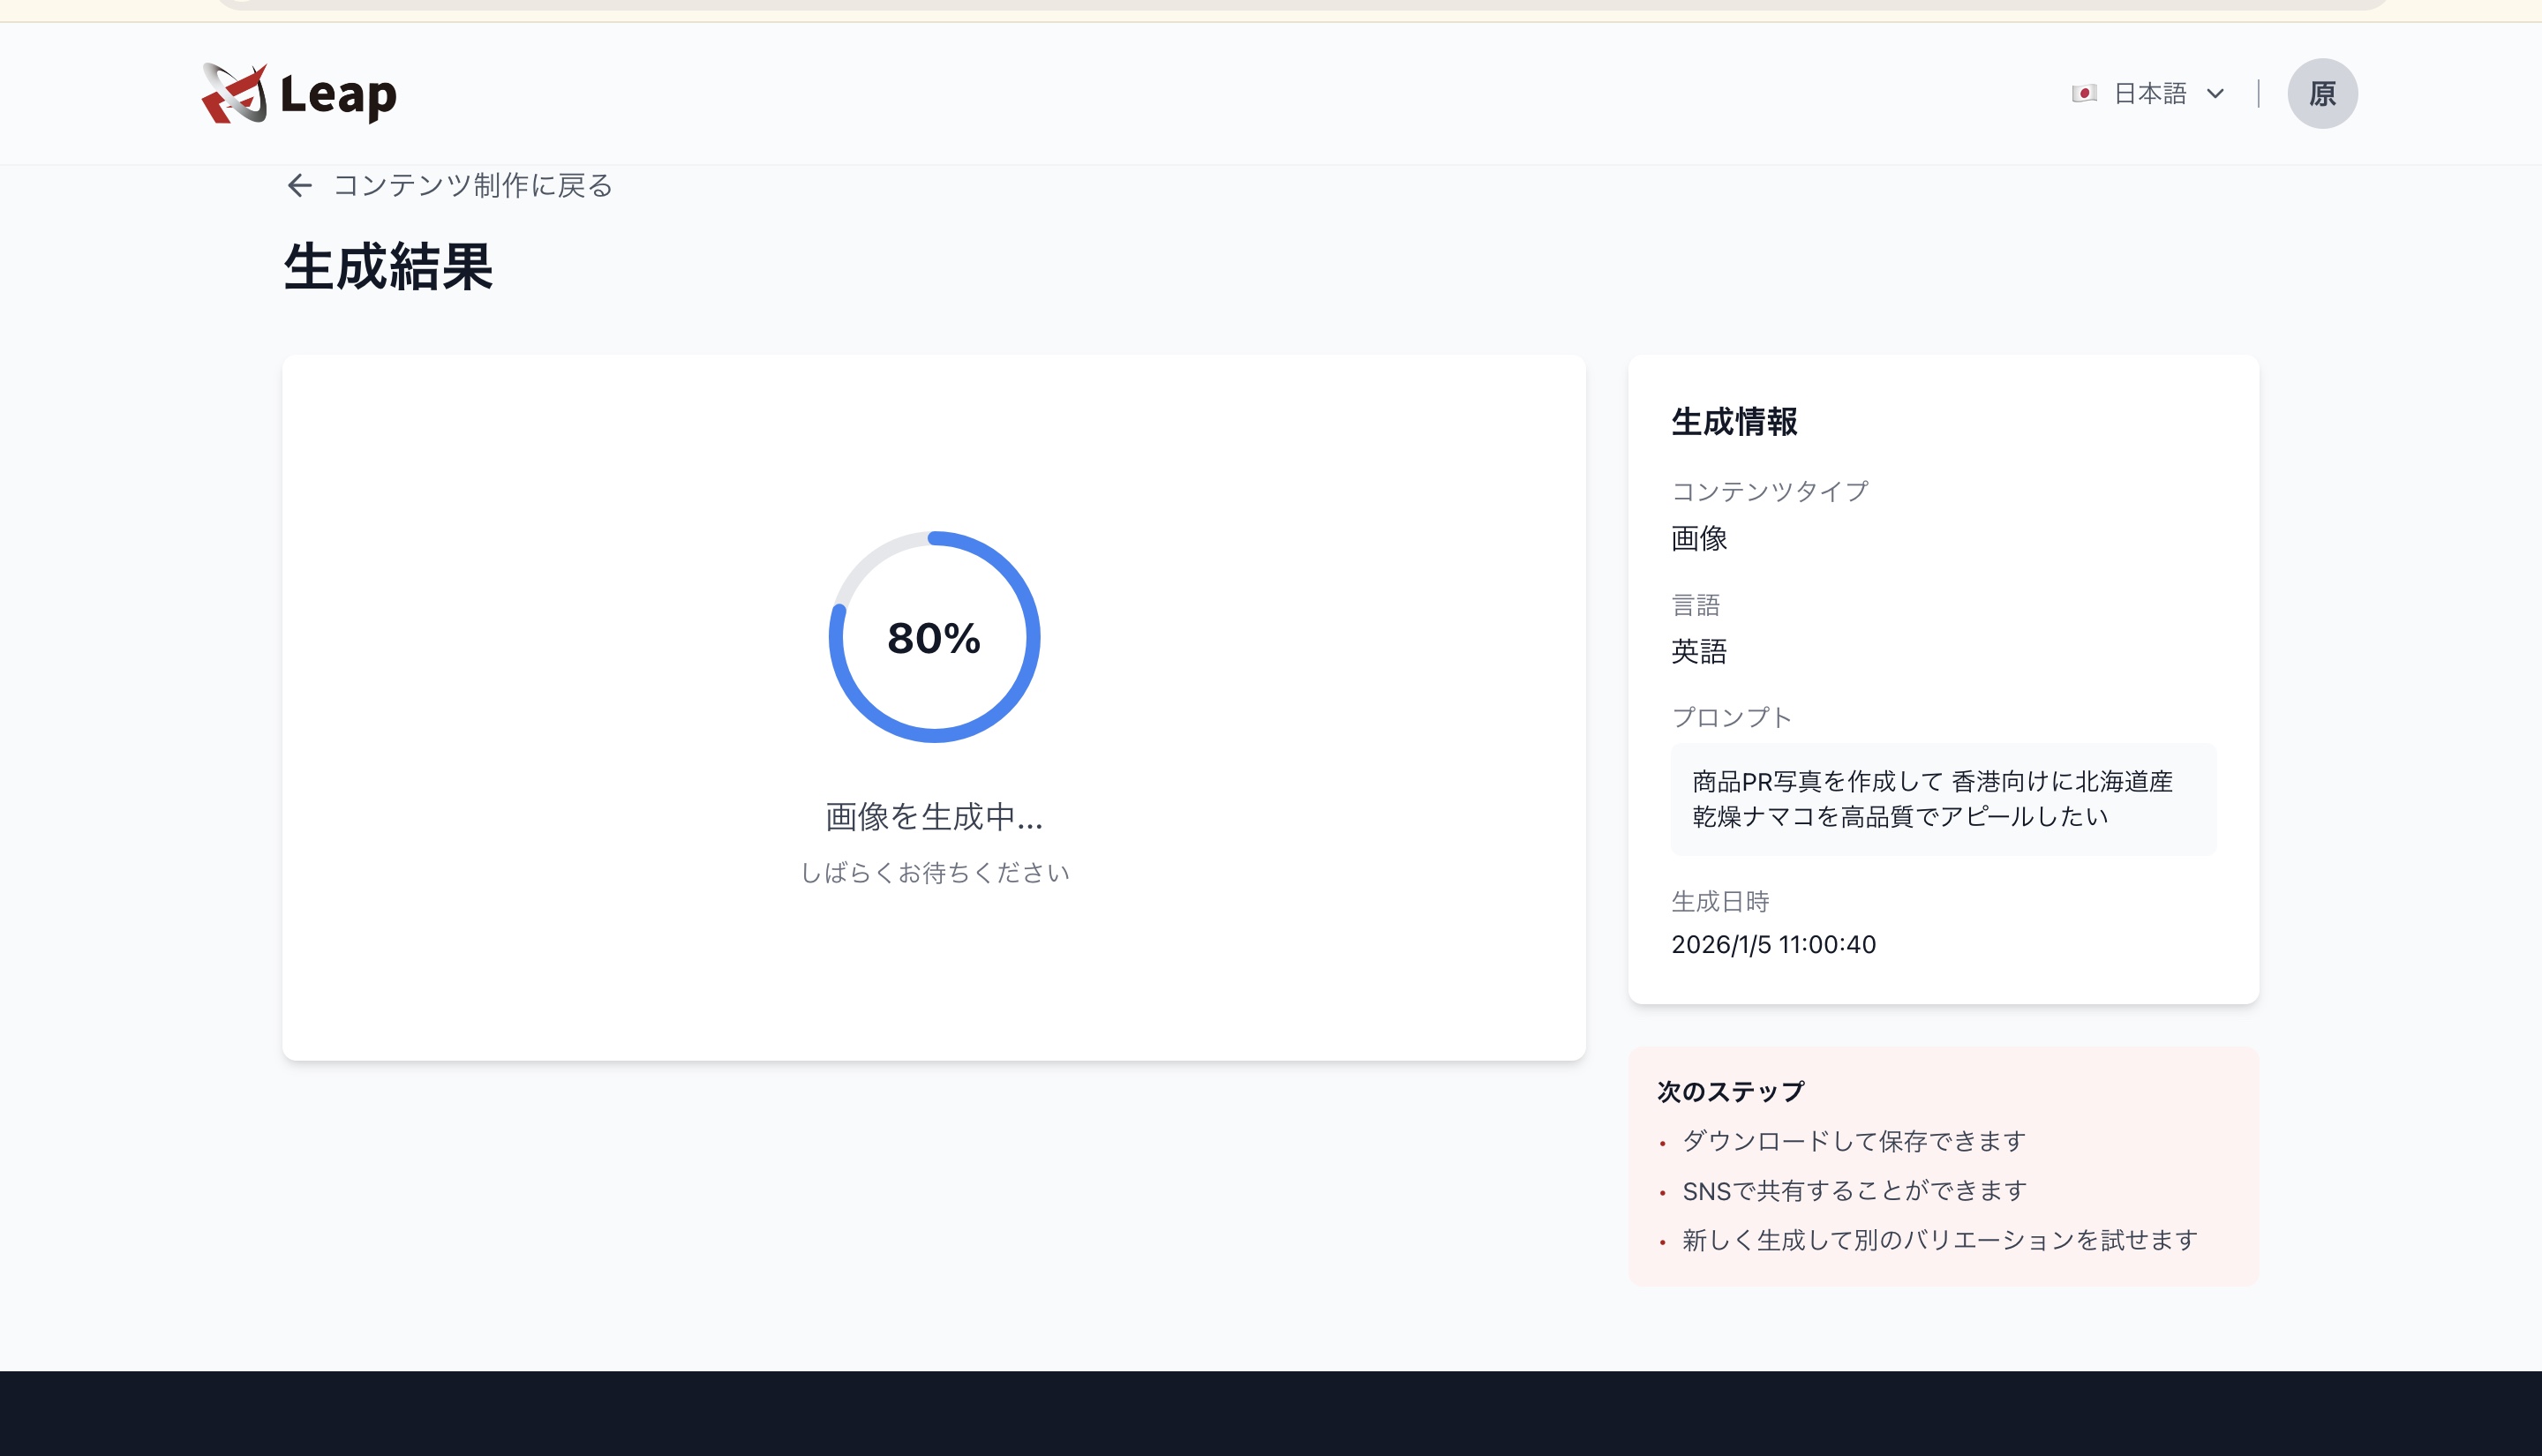Click the generation timestamp 2026/1/5 11:00:40
This screenshot has height=1456, width=2542.
pyautogui.click(x=1774, y=944)
